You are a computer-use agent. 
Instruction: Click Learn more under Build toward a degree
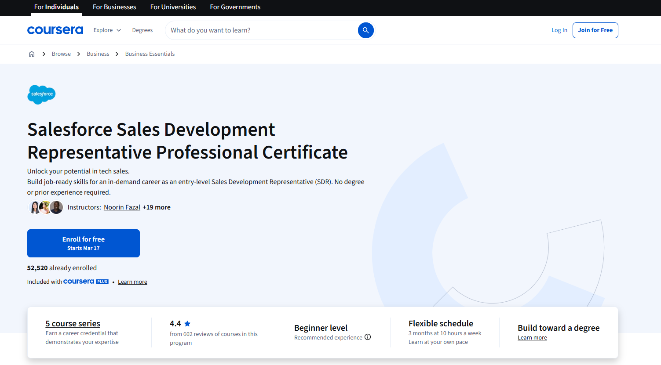[532, 338]
